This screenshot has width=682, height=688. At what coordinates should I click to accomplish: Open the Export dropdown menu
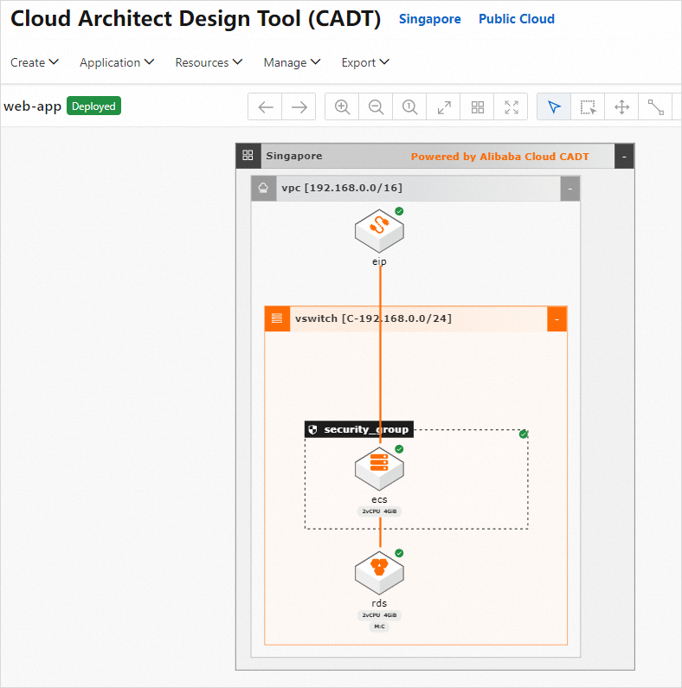pos(365,62)
